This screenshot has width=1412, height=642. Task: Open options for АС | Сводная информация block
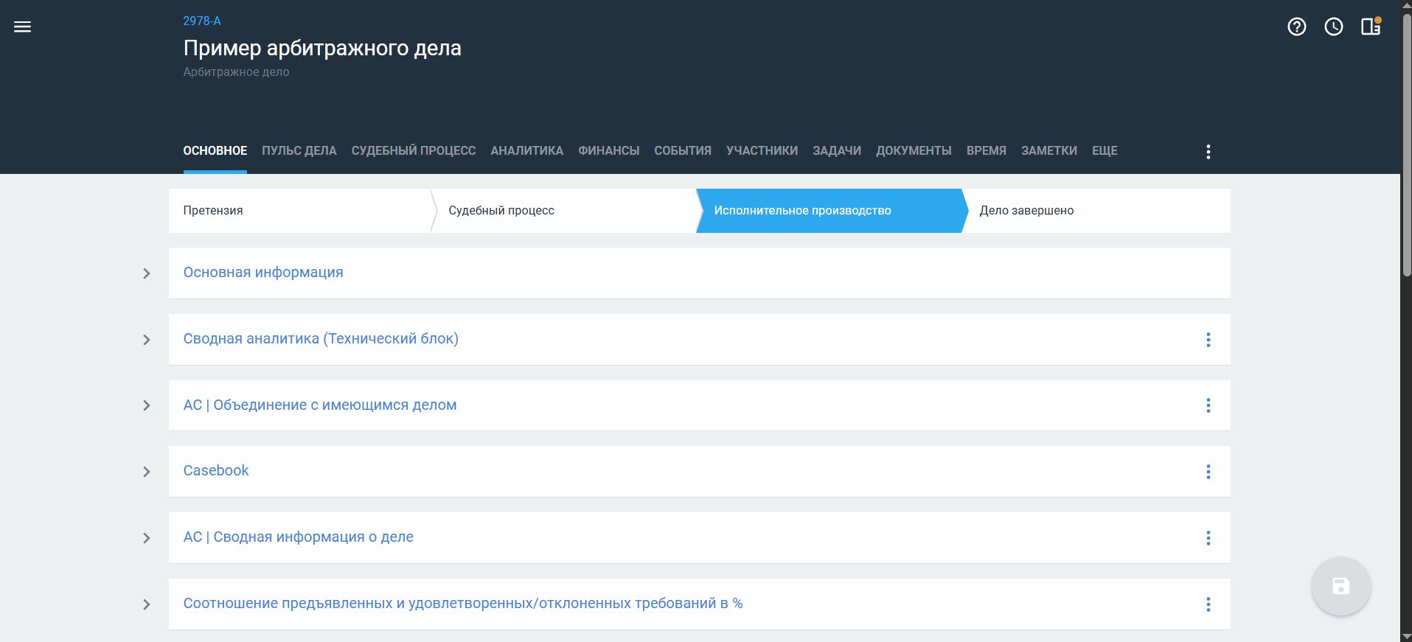coord(1208,538)
